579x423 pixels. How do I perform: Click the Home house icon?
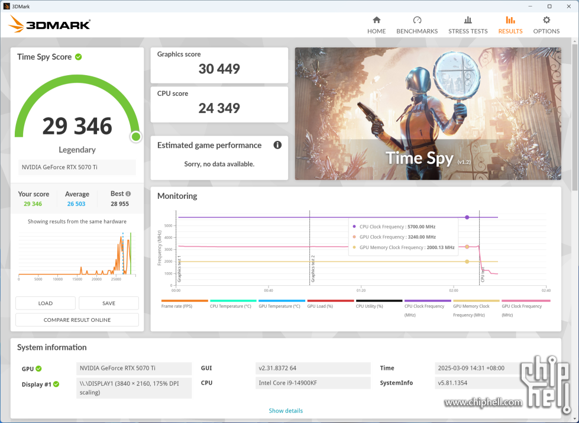[x=376, y=20]
